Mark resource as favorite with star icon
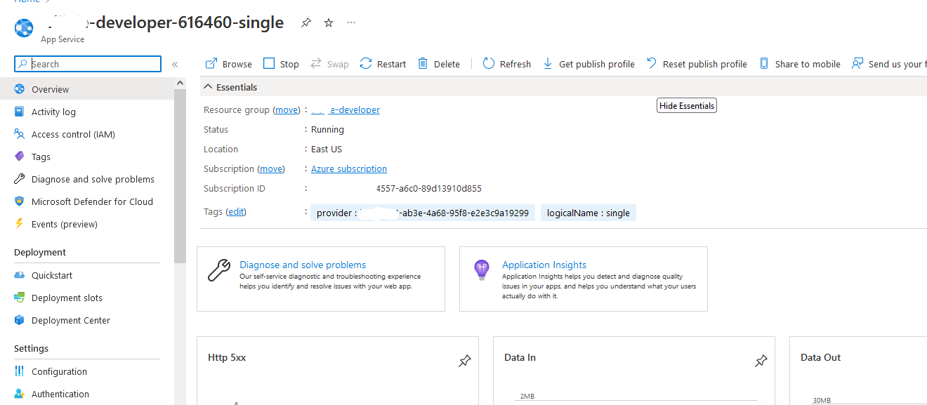Image resolution: width=927 pixels, height=405 pixels. pos(329,23)
